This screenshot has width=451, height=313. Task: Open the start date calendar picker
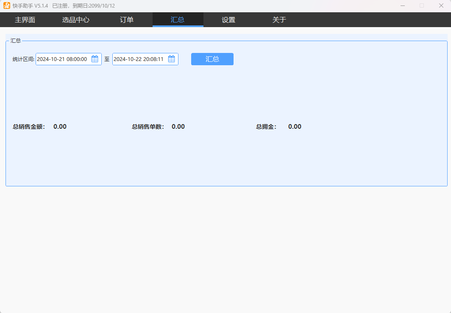95,59
